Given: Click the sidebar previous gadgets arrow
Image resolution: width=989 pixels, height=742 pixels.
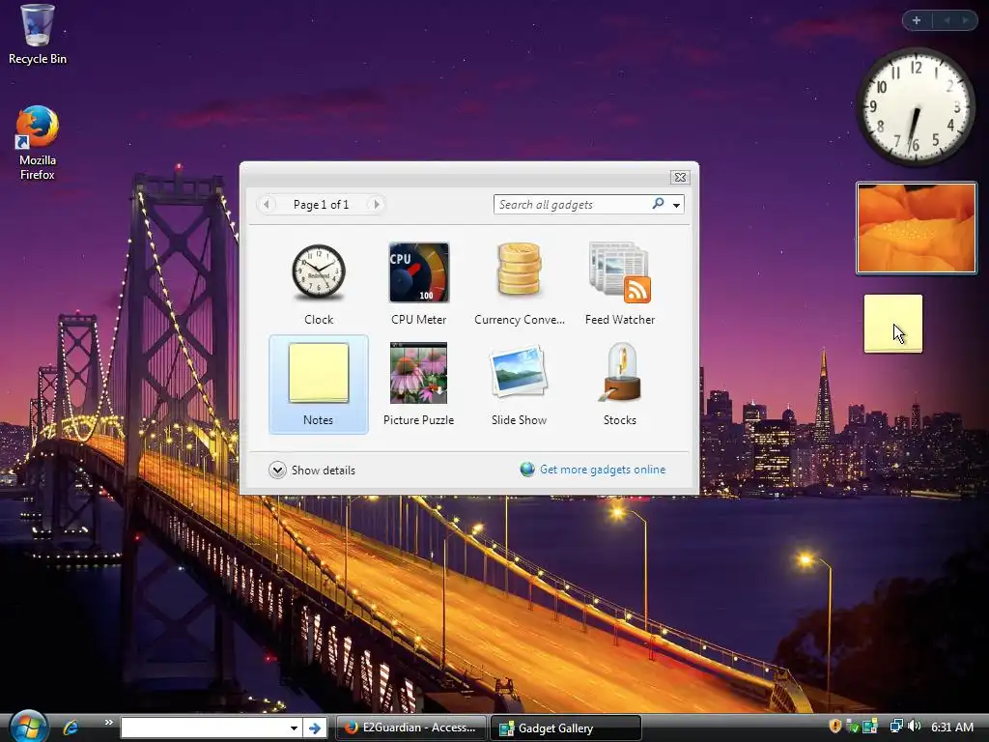Looking at the screenshot, I should click(x=947, y=20).
